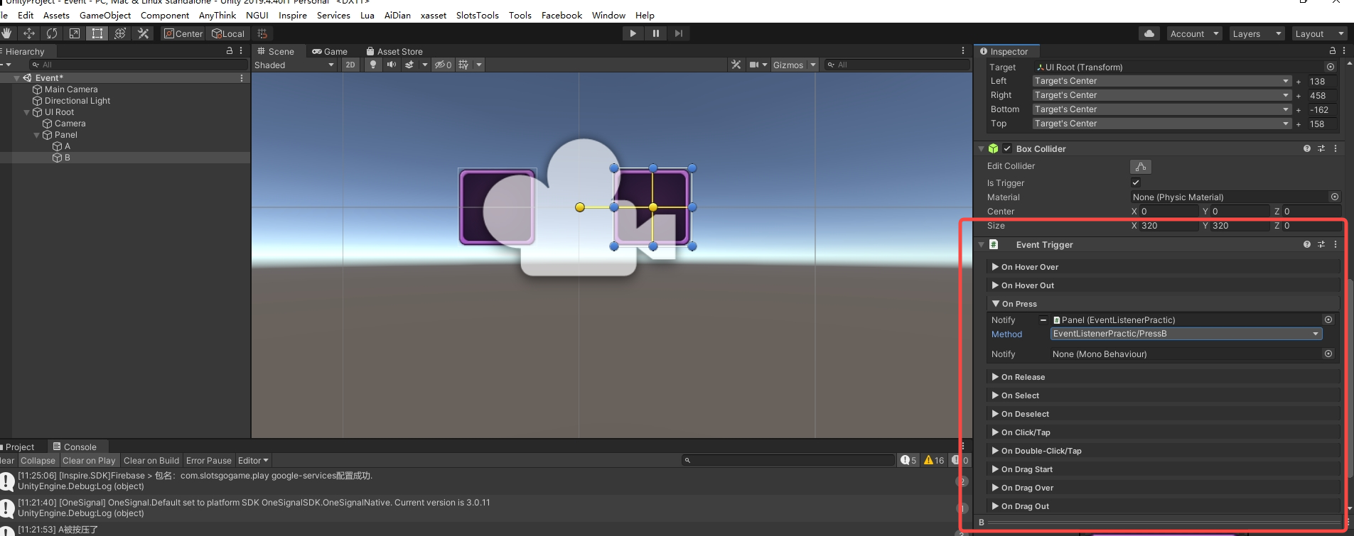Image resolution: width=1354 pixels, height=536 pixels.
Task: Select the Move tool
Action: click(x=29, y=33)
